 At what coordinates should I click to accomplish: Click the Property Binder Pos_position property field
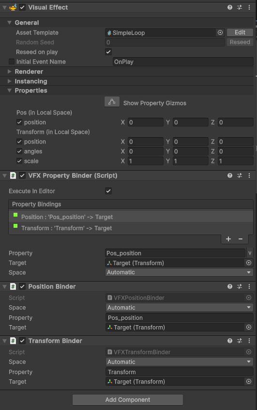pos(175,253)
